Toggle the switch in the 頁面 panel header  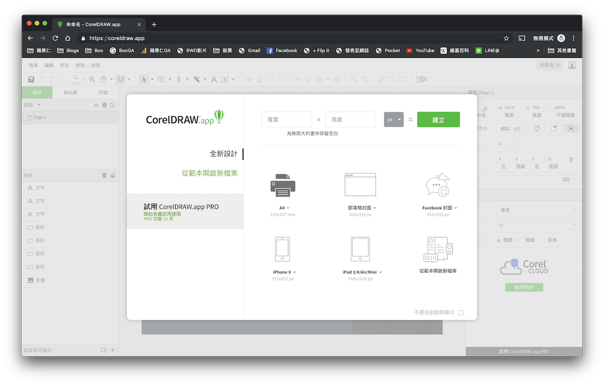(94, 105)
